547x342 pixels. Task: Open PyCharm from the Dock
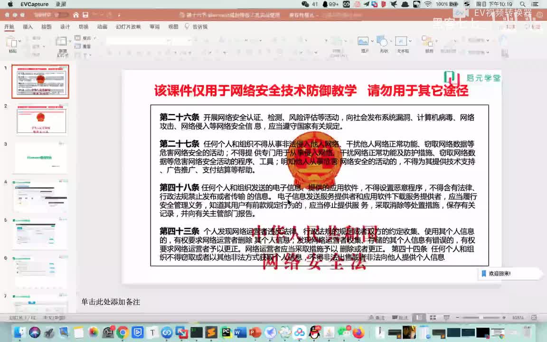point(226,332)
